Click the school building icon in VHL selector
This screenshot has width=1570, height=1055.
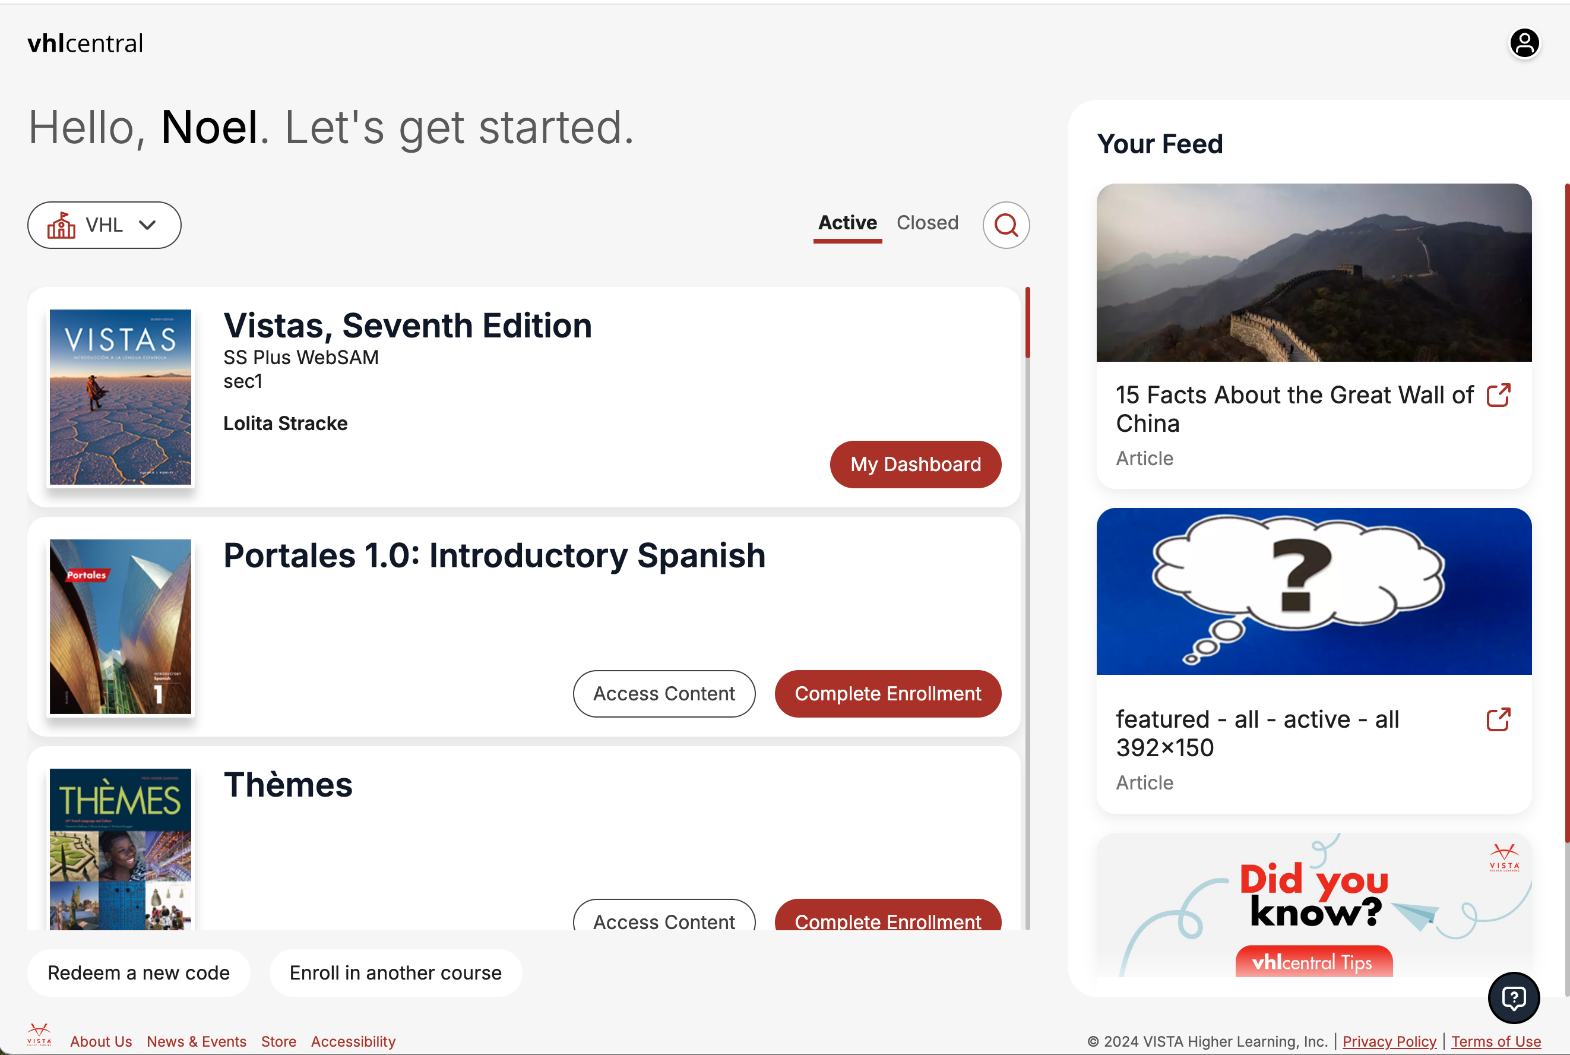coord(61,225)
